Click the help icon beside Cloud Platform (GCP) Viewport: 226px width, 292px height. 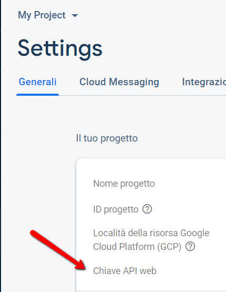pyautogui.click(x=190, y=246)
